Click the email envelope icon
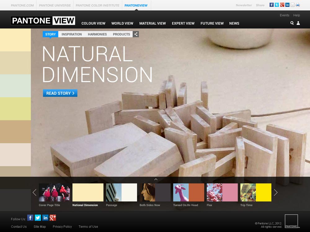310x232 pixels. (x=292, y=5)
